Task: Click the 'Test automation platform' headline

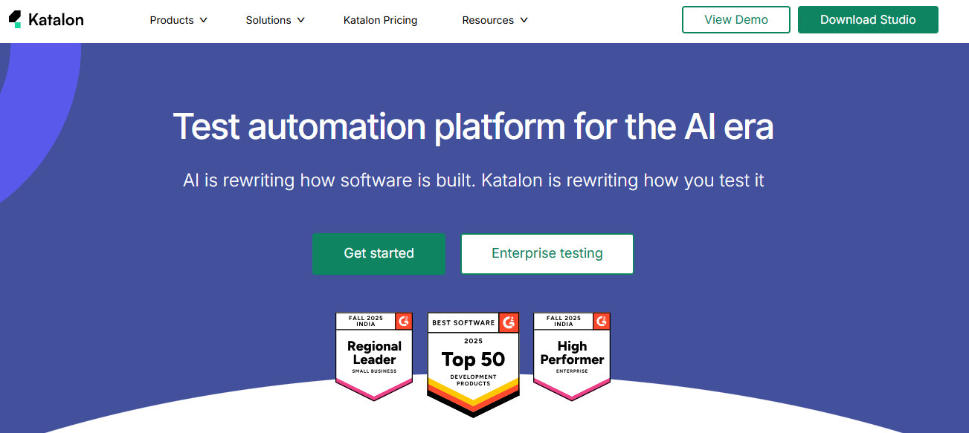Action: coord(473,126)
